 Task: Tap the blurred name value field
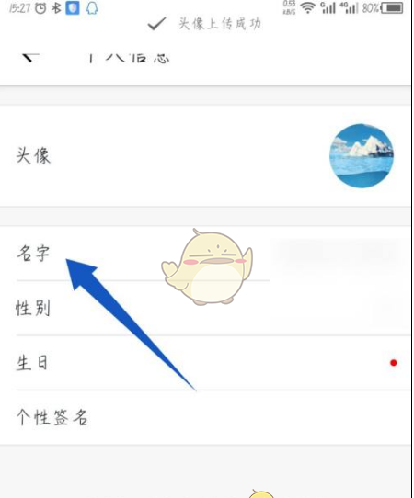point(339,254)
